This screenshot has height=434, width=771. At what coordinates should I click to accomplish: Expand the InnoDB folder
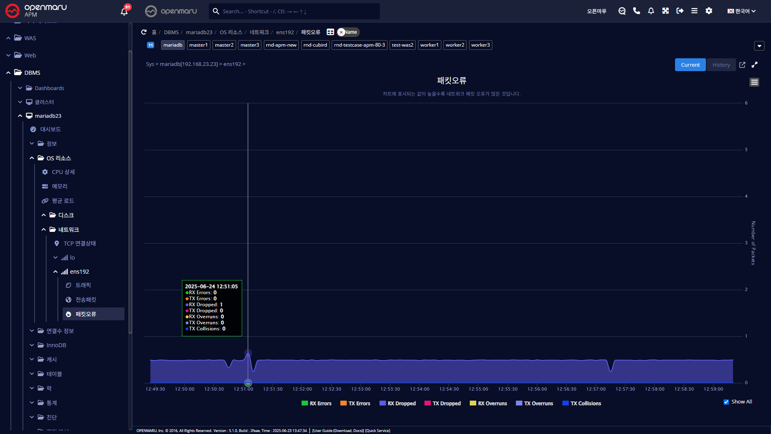coord(32,345)
